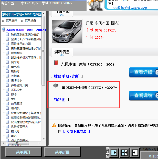Open 仪表控制模块（车速表）entry

point(26,113)
